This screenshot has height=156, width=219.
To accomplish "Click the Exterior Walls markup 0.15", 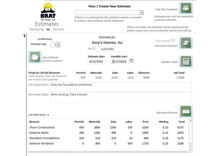I will [x=165, y=133].
